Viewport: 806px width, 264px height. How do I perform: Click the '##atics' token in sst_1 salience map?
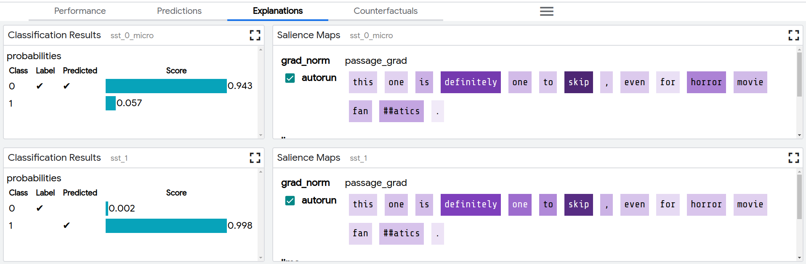(x=401, y=234)
